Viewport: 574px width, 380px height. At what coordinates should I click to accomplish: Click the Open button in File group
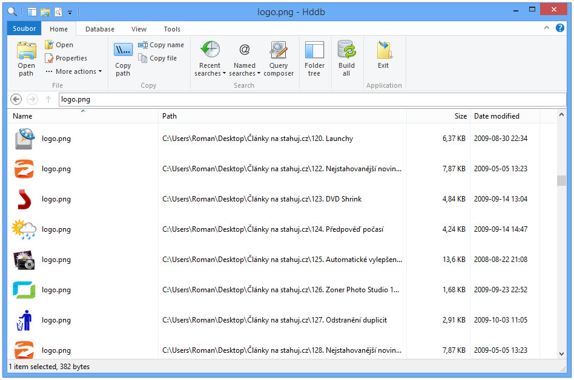tap(59, 45)
